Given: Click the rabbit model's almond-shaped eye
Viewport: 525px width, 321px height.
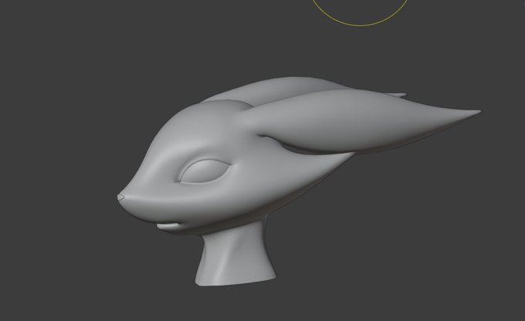Looking at the screenshot, I should pyautogui.click(x=205, y=171).
